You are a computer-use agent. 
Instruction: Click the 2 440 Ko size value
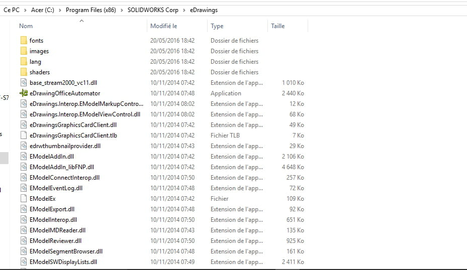293,93
